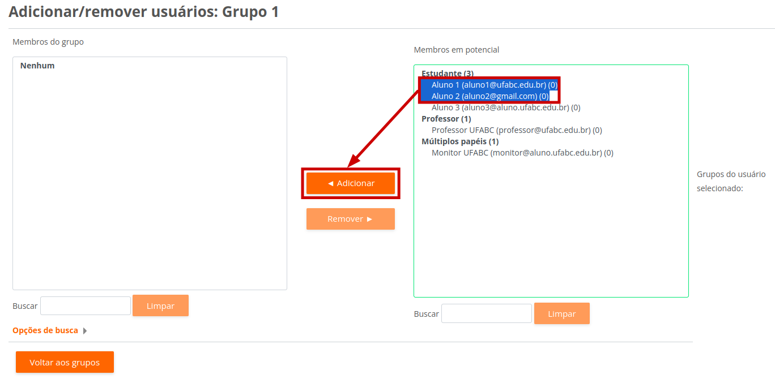Clear the group members search with Limpar
775x379 pixels.
(160, 305)
